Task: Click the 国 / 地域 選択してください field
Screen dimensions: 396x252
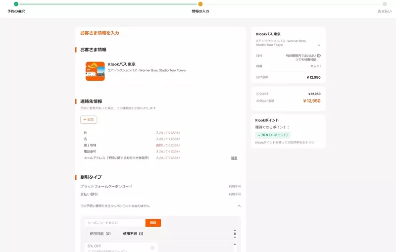Action: click(168, 145)
